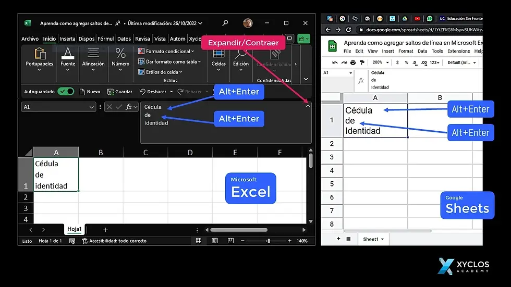The image size is (511, 287).
Task: Reload the browser page
Action: click(348, 30)
